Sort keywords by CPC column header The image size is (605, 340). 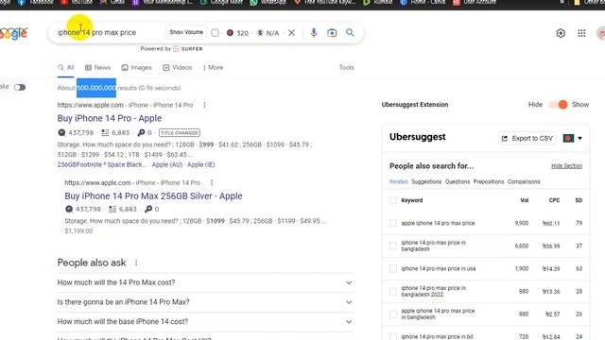click(x=554, y=200)
